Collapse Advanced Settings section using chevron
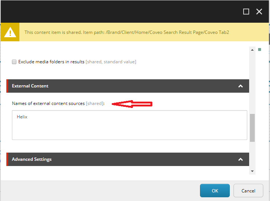 [x=241, y=159]
